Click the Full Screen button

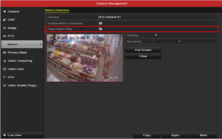coord(143,50)
